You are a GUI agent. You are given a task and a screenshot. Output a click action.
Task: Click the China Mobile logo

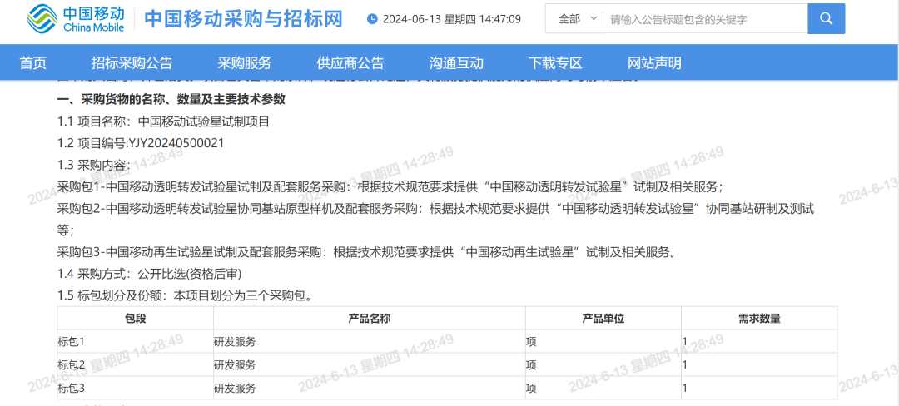click(76, 19)
